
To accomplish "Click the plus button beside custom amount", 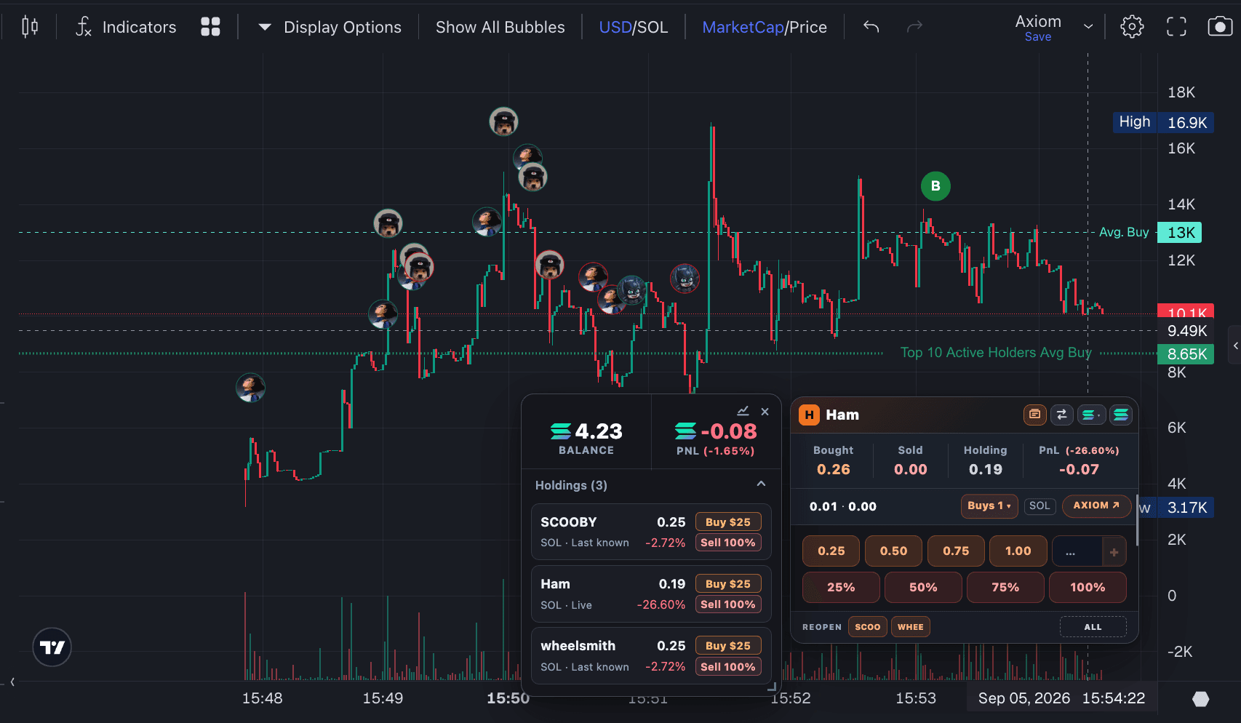I will pyautogui.click(x=1114, y=552).
